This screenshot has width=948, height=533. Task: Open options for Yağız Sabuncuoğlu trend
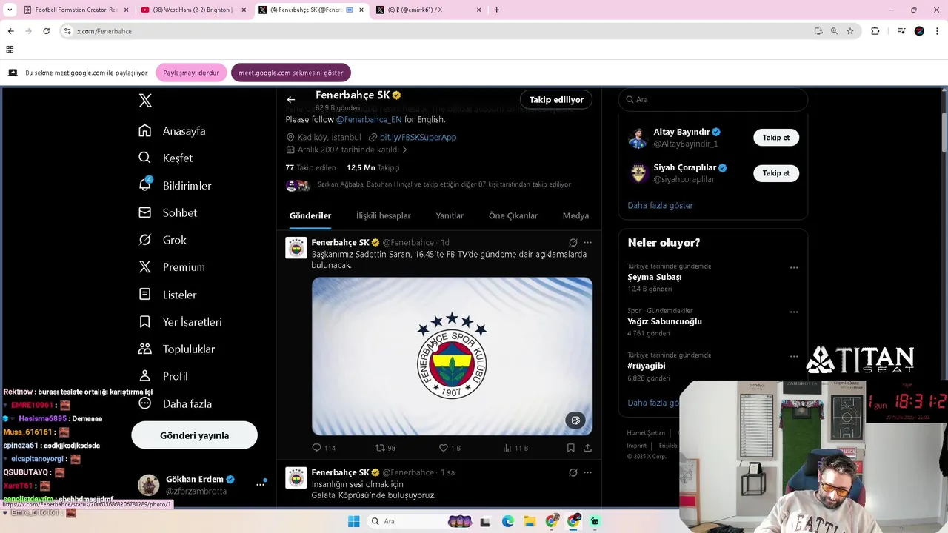(794, 312)
